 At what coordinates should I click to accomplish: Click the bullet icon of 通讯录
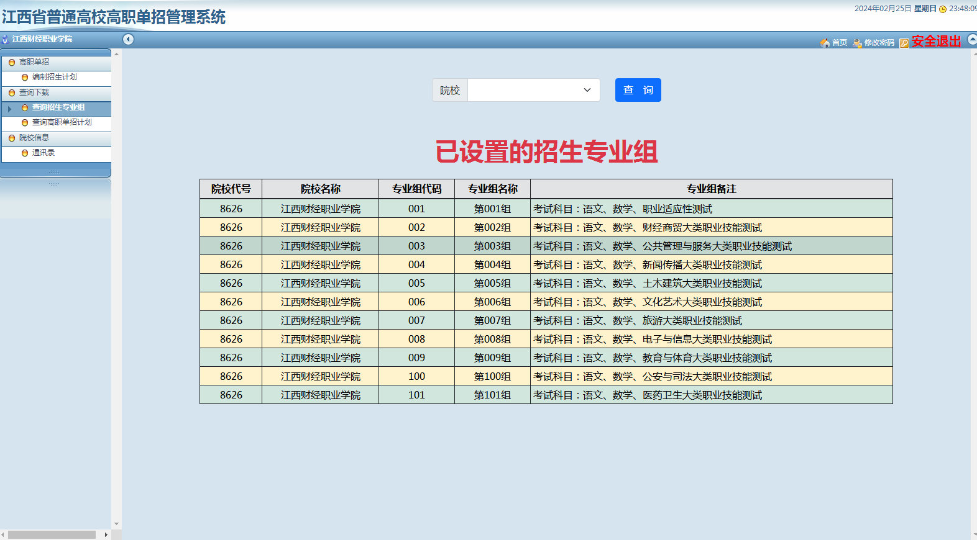point(25,153)
